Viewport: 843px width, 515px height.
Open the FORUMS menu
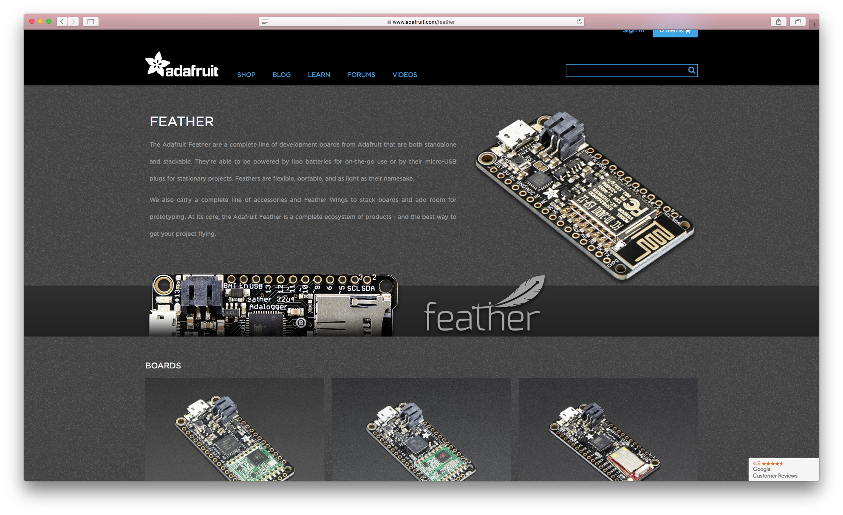361,75
